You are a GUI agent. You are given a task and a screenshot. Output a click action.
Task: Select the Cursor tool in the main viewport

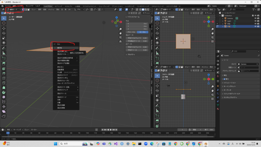(x=4, y=23)
